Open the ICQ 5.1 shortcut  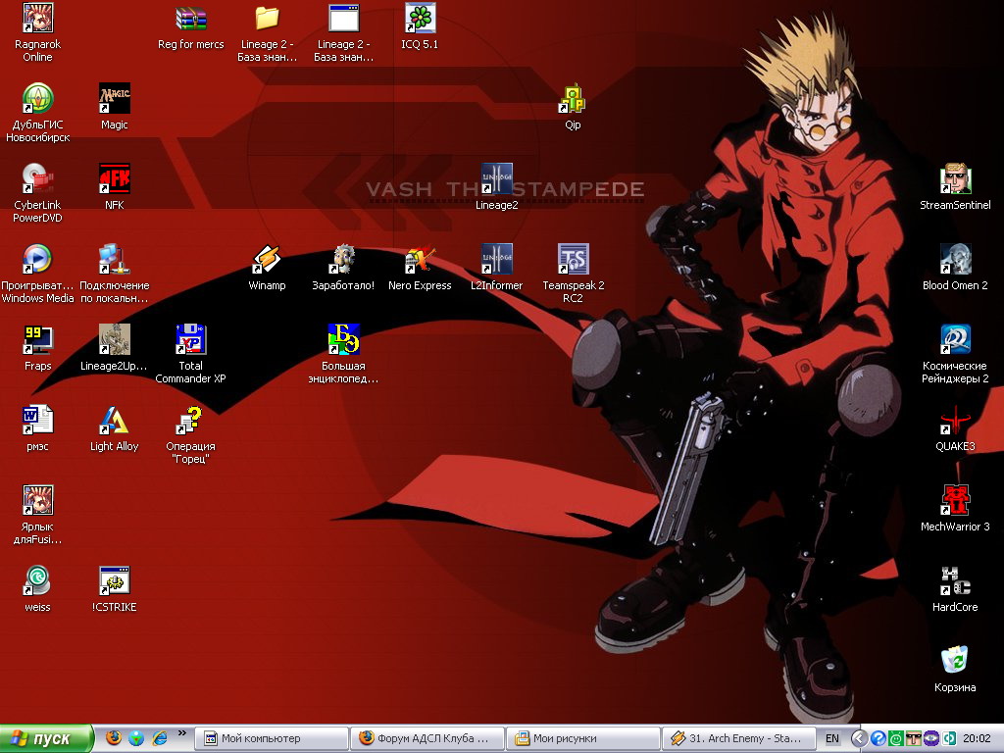tap(420, 19)
